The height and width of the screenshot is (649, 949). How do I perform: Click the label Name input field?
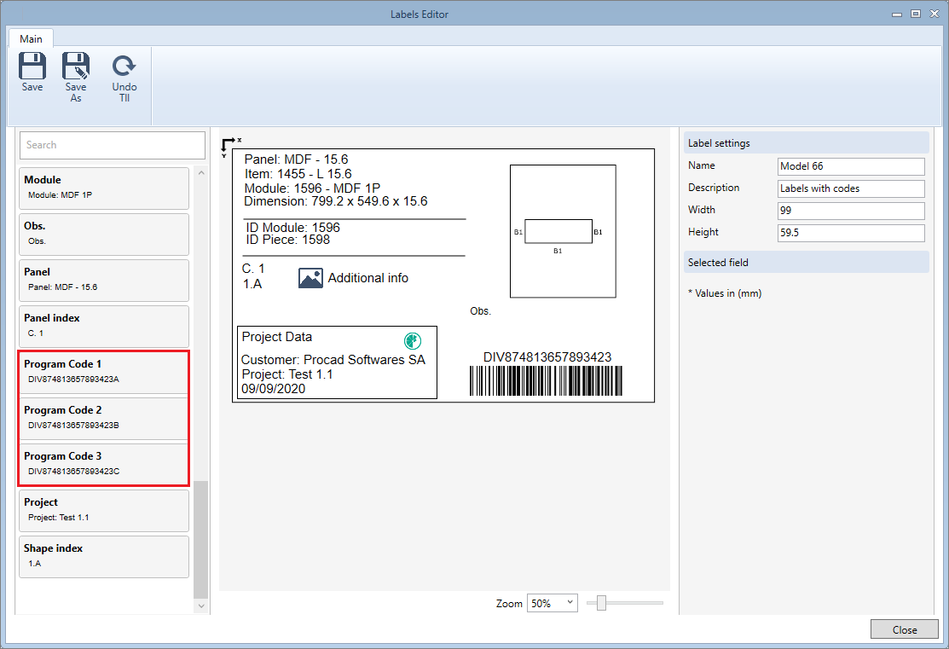click(x=851, y=166)
